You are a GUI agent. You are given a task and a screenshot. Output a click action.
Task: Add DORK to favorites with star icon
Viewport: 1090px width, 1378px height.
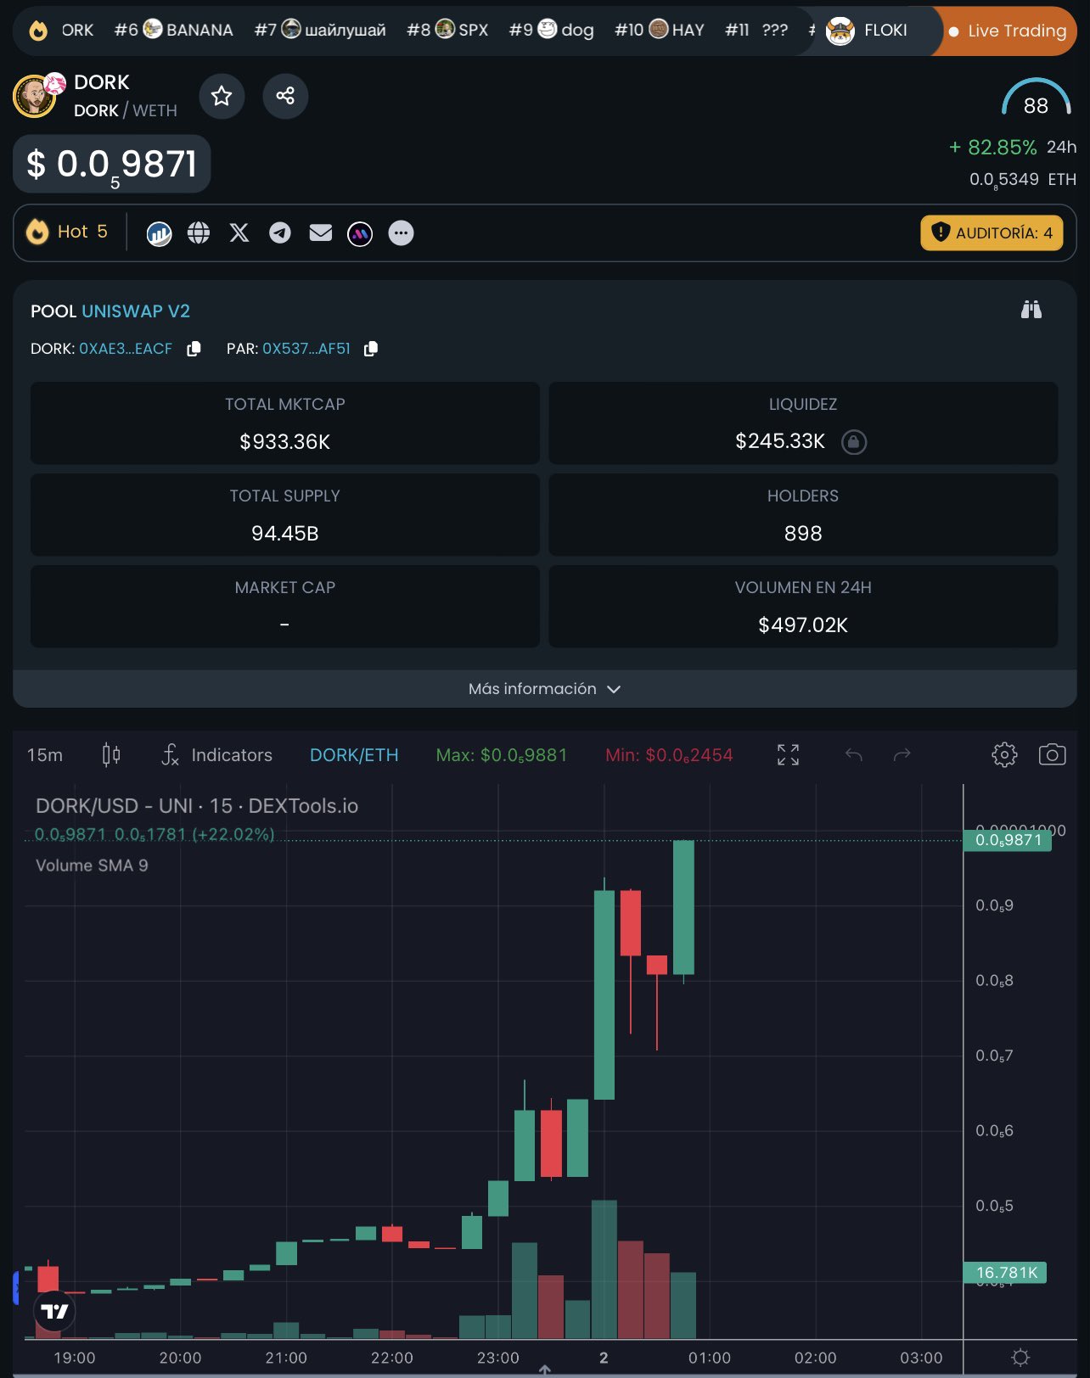[x=222, y=96]
